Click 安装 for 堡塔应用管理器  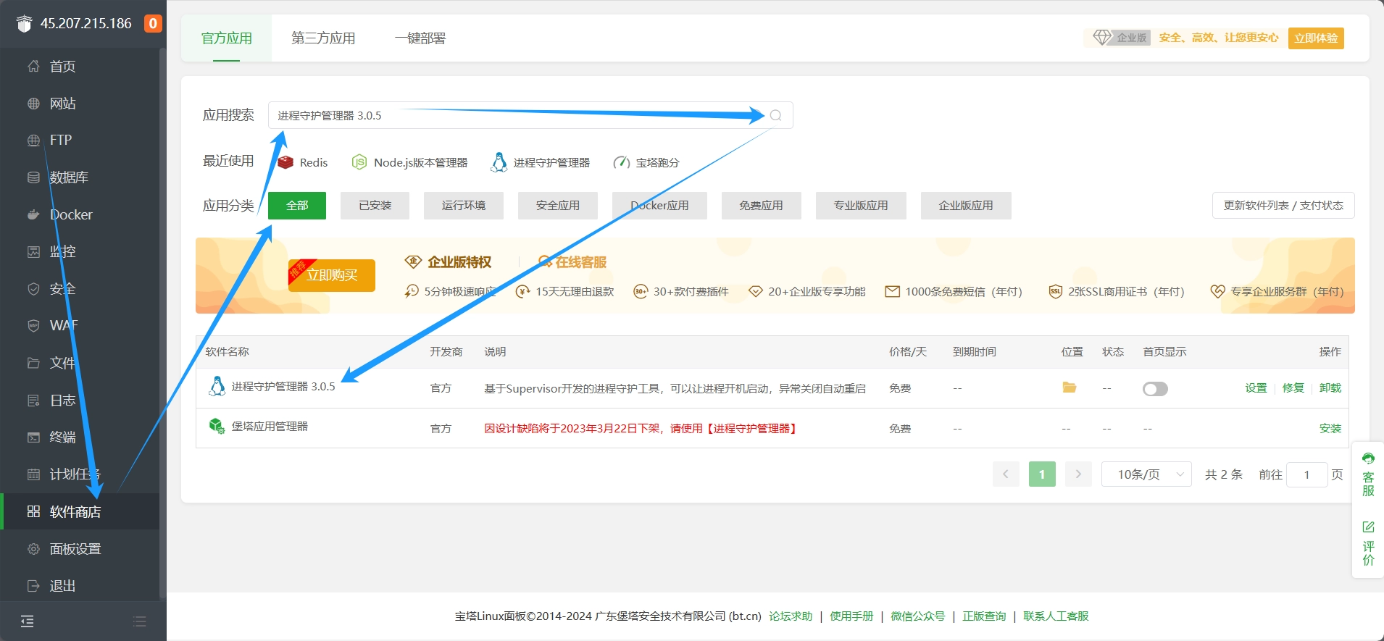click(x=1330, y=429)
